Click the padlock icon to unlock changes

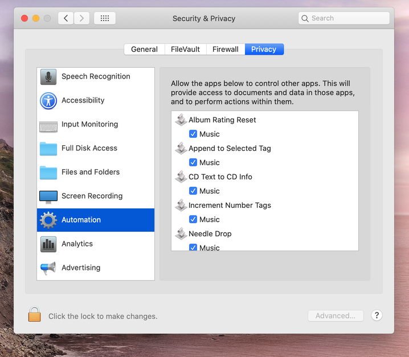coord(34,314)
